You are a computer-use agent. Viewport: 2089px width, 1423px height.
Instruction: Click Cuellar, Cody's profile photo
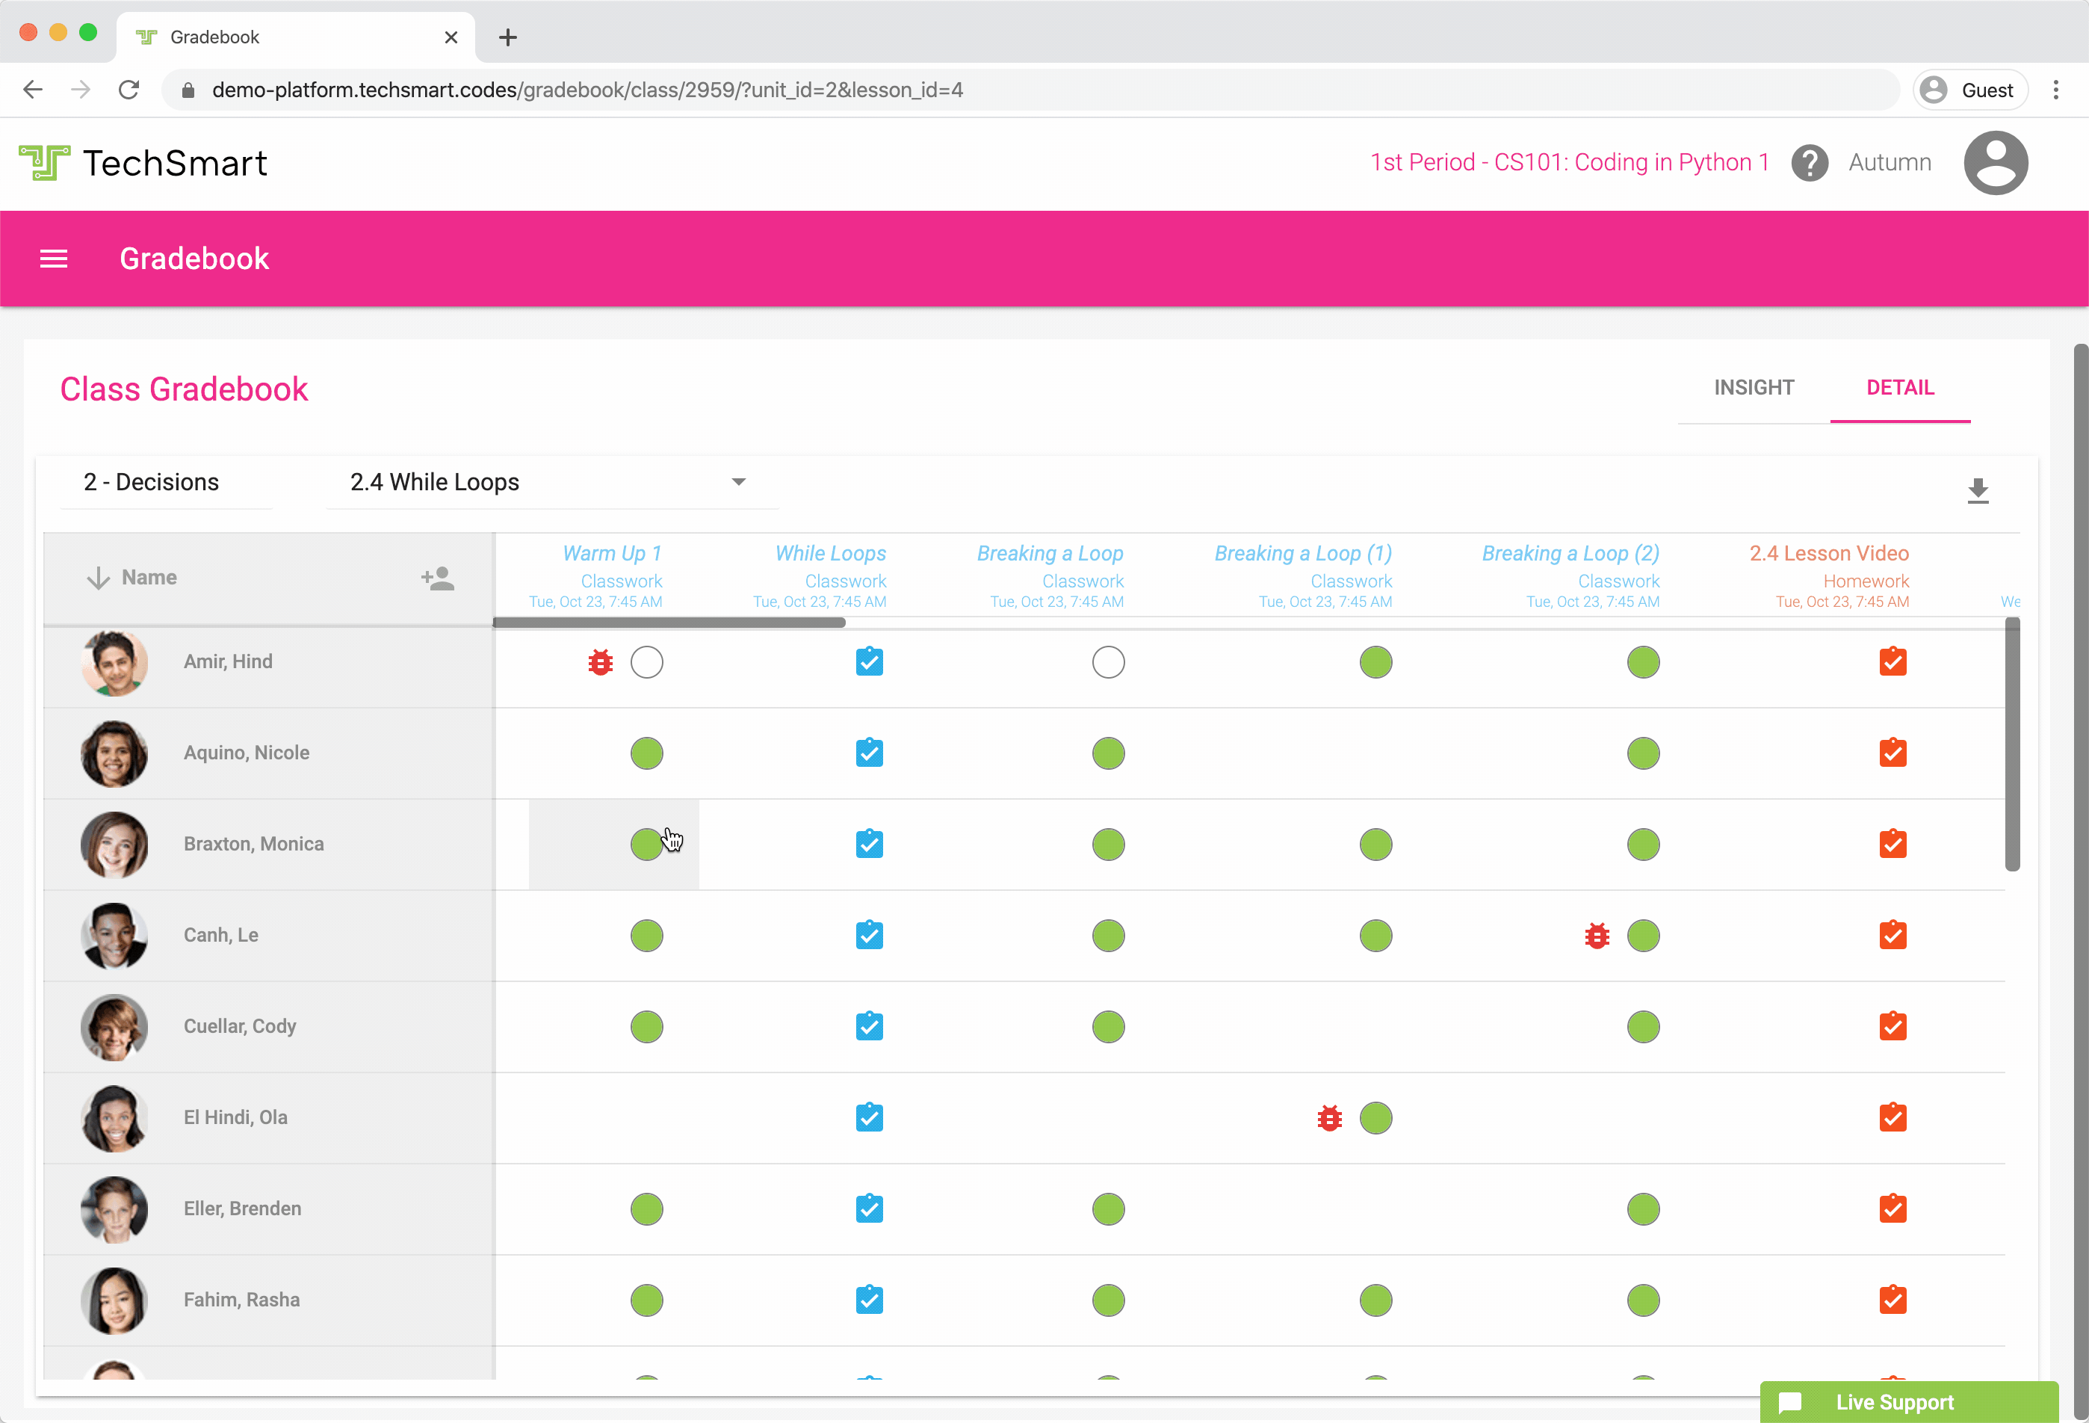click(114, 1027)
